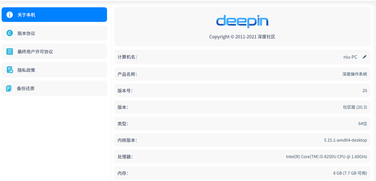The height and width of the screenshot is (181, 376).
Task: Click the 内核版本 label
Action: click(127, 140)
